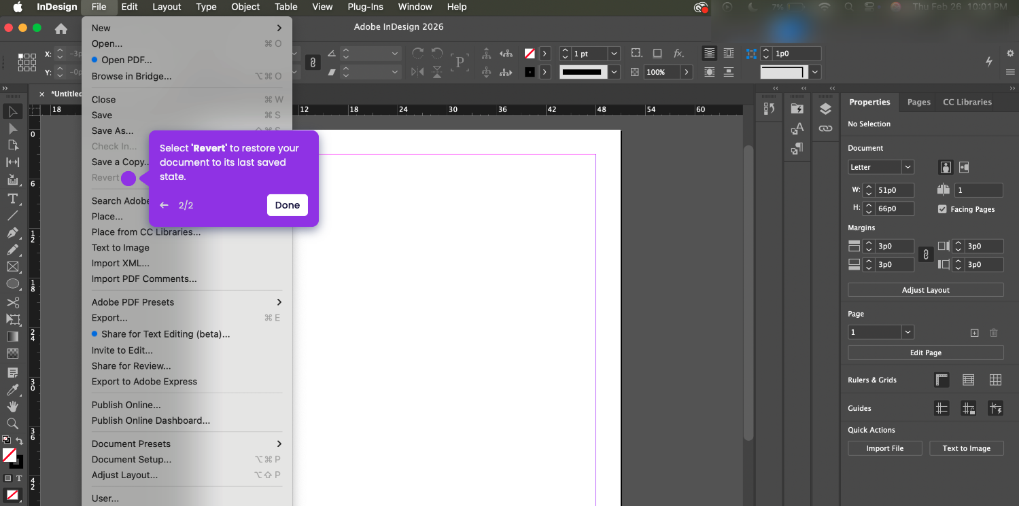Select the Hand tool

[x=12, y=406]
